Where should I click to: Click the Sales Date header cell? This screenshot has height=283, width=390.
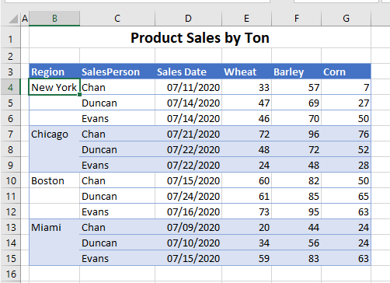(188, 72)
